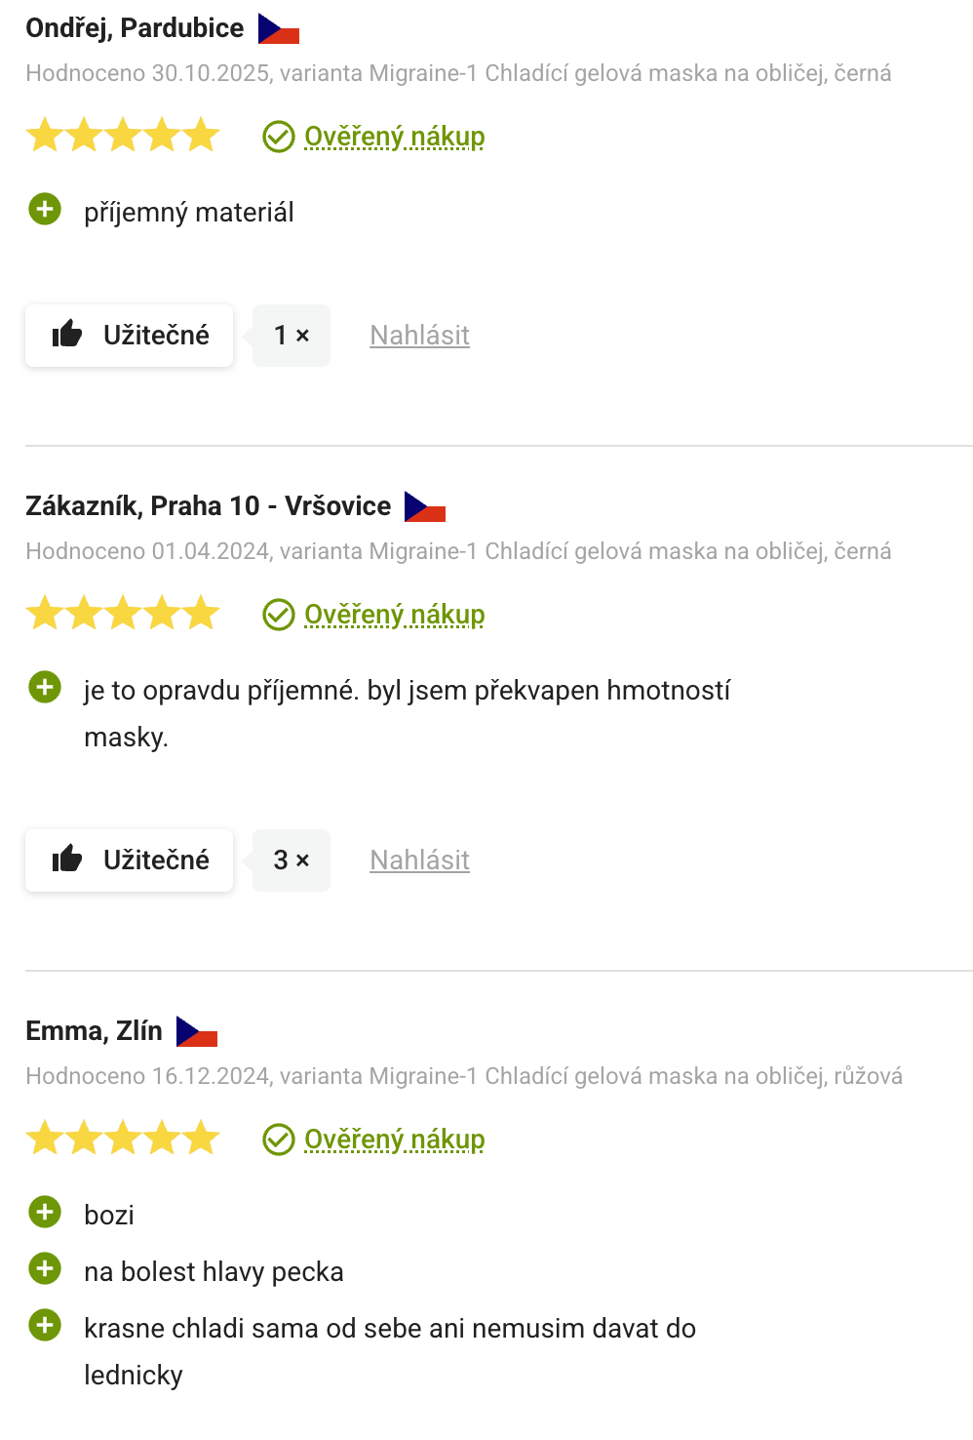Click the green plus icon before 'příjemný materiál'
The image size is (973, 1440).
pos(44,210)
